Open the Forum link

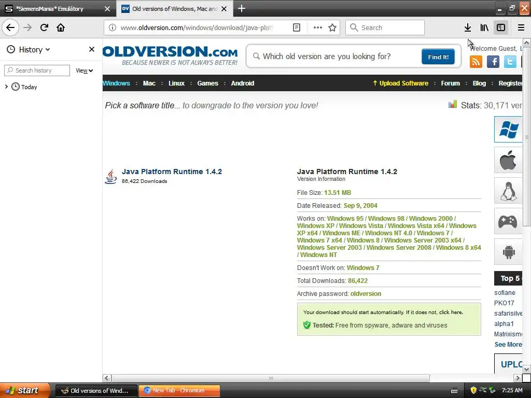[451, 83]
